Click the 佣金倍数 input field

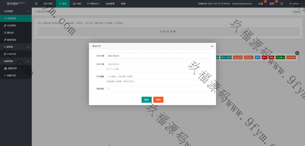(158, 89)
